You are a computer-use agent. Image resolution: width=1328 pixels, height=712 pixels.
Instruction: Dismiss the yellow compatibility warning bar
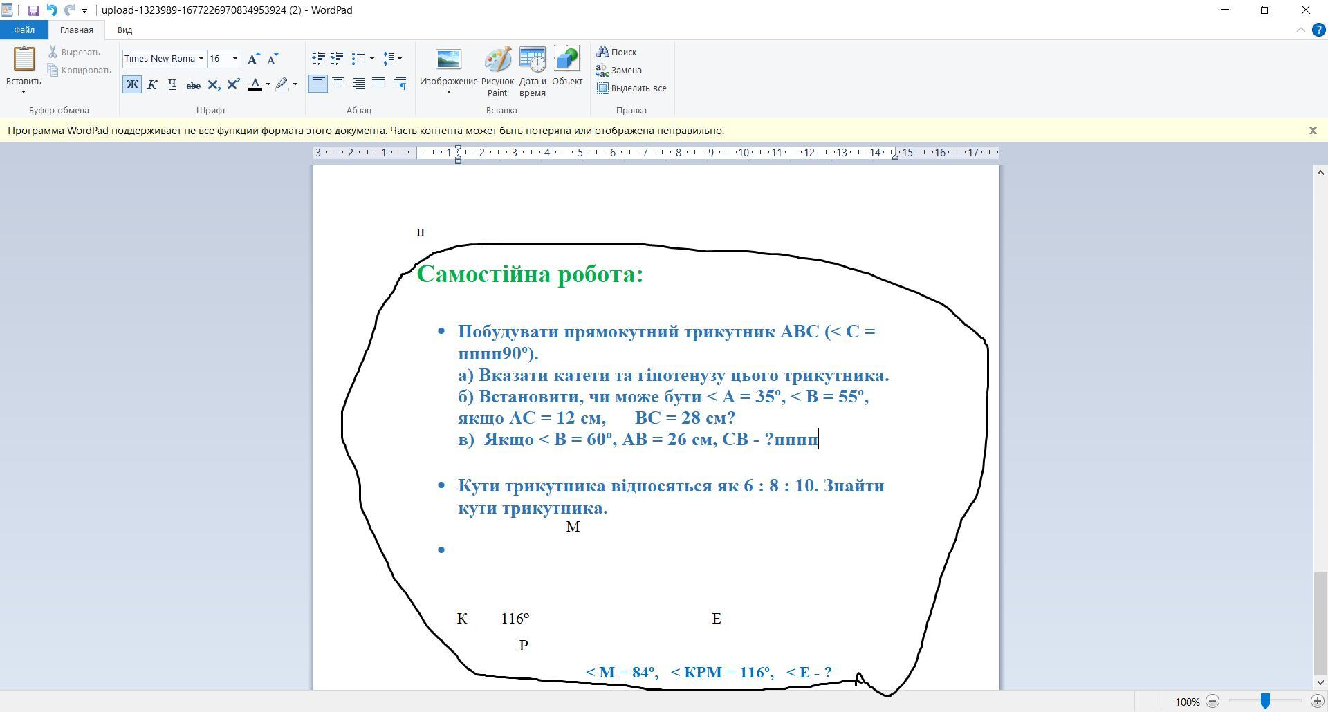point(1313,131)
